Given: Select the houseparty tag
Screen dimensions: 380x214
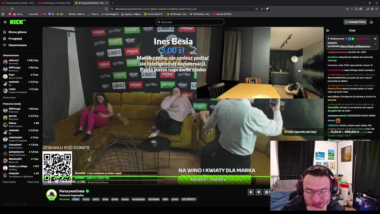Looking at the screenshot, I should click(138, 199).
